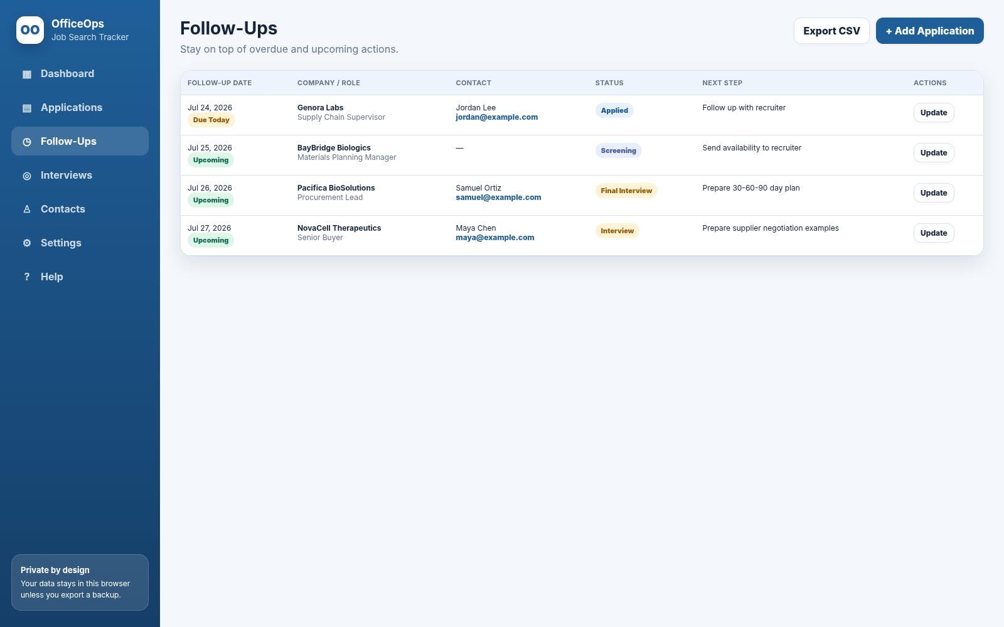Click the Private by design notice
The image size is (1004, 627).
(x=80, y=582)
